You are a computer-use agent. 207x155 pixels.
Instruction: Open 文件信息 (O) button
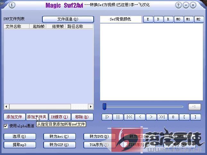click(68, 19)
